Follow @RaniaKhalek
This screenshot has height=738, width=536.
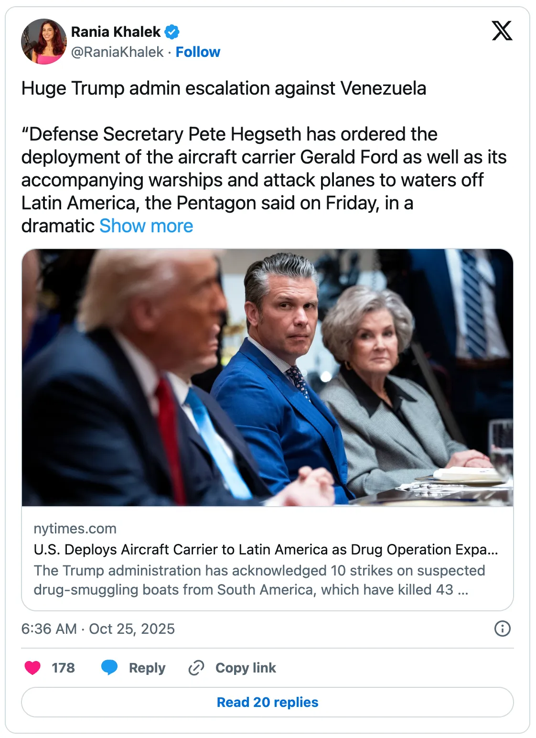click(198, 52)
